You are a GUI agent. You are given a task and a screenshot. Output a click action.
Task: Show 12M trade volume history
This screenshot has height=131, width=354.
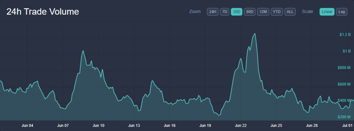263,12
